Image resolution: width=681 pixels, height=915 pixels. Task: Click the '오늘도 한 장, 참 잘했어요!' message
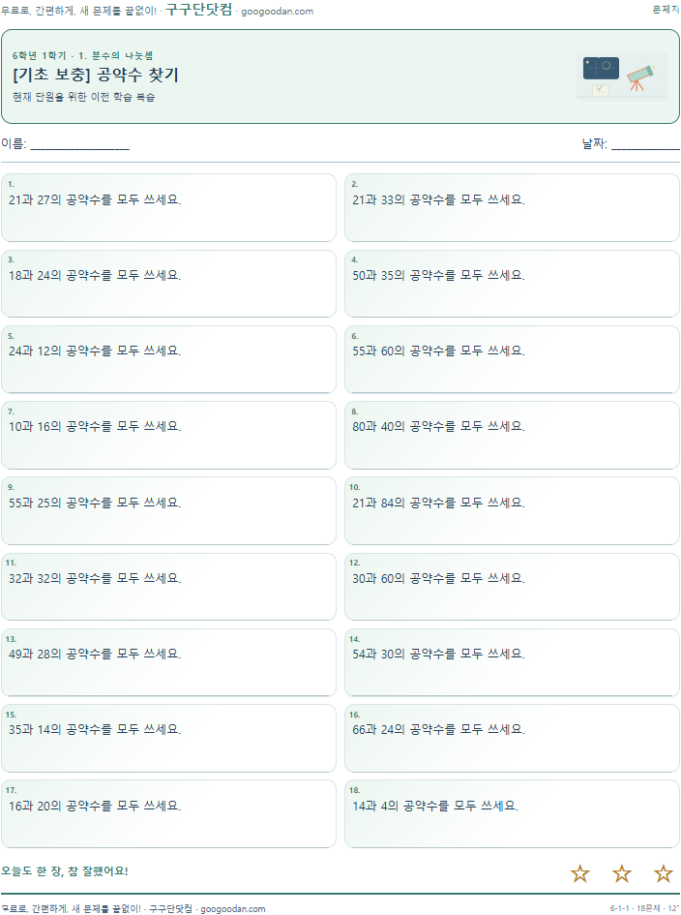[64, 870]
